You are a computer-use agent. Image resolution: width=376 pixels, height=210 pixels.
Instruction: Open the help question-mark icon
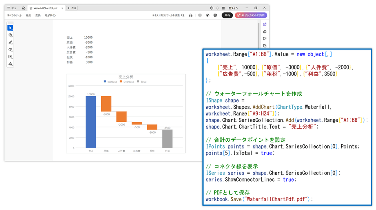[x=212, y=8]
